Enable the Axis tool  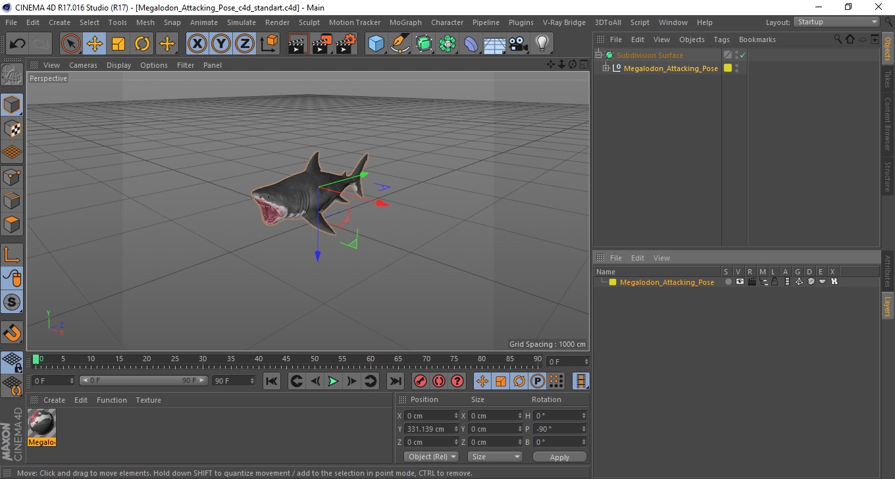coord(12,255)
